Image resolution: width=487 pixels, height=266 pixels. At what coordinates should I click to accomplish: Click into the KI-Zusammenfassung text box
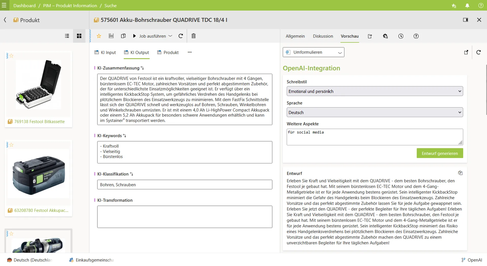pyautogui.click(x=185, y=99)
